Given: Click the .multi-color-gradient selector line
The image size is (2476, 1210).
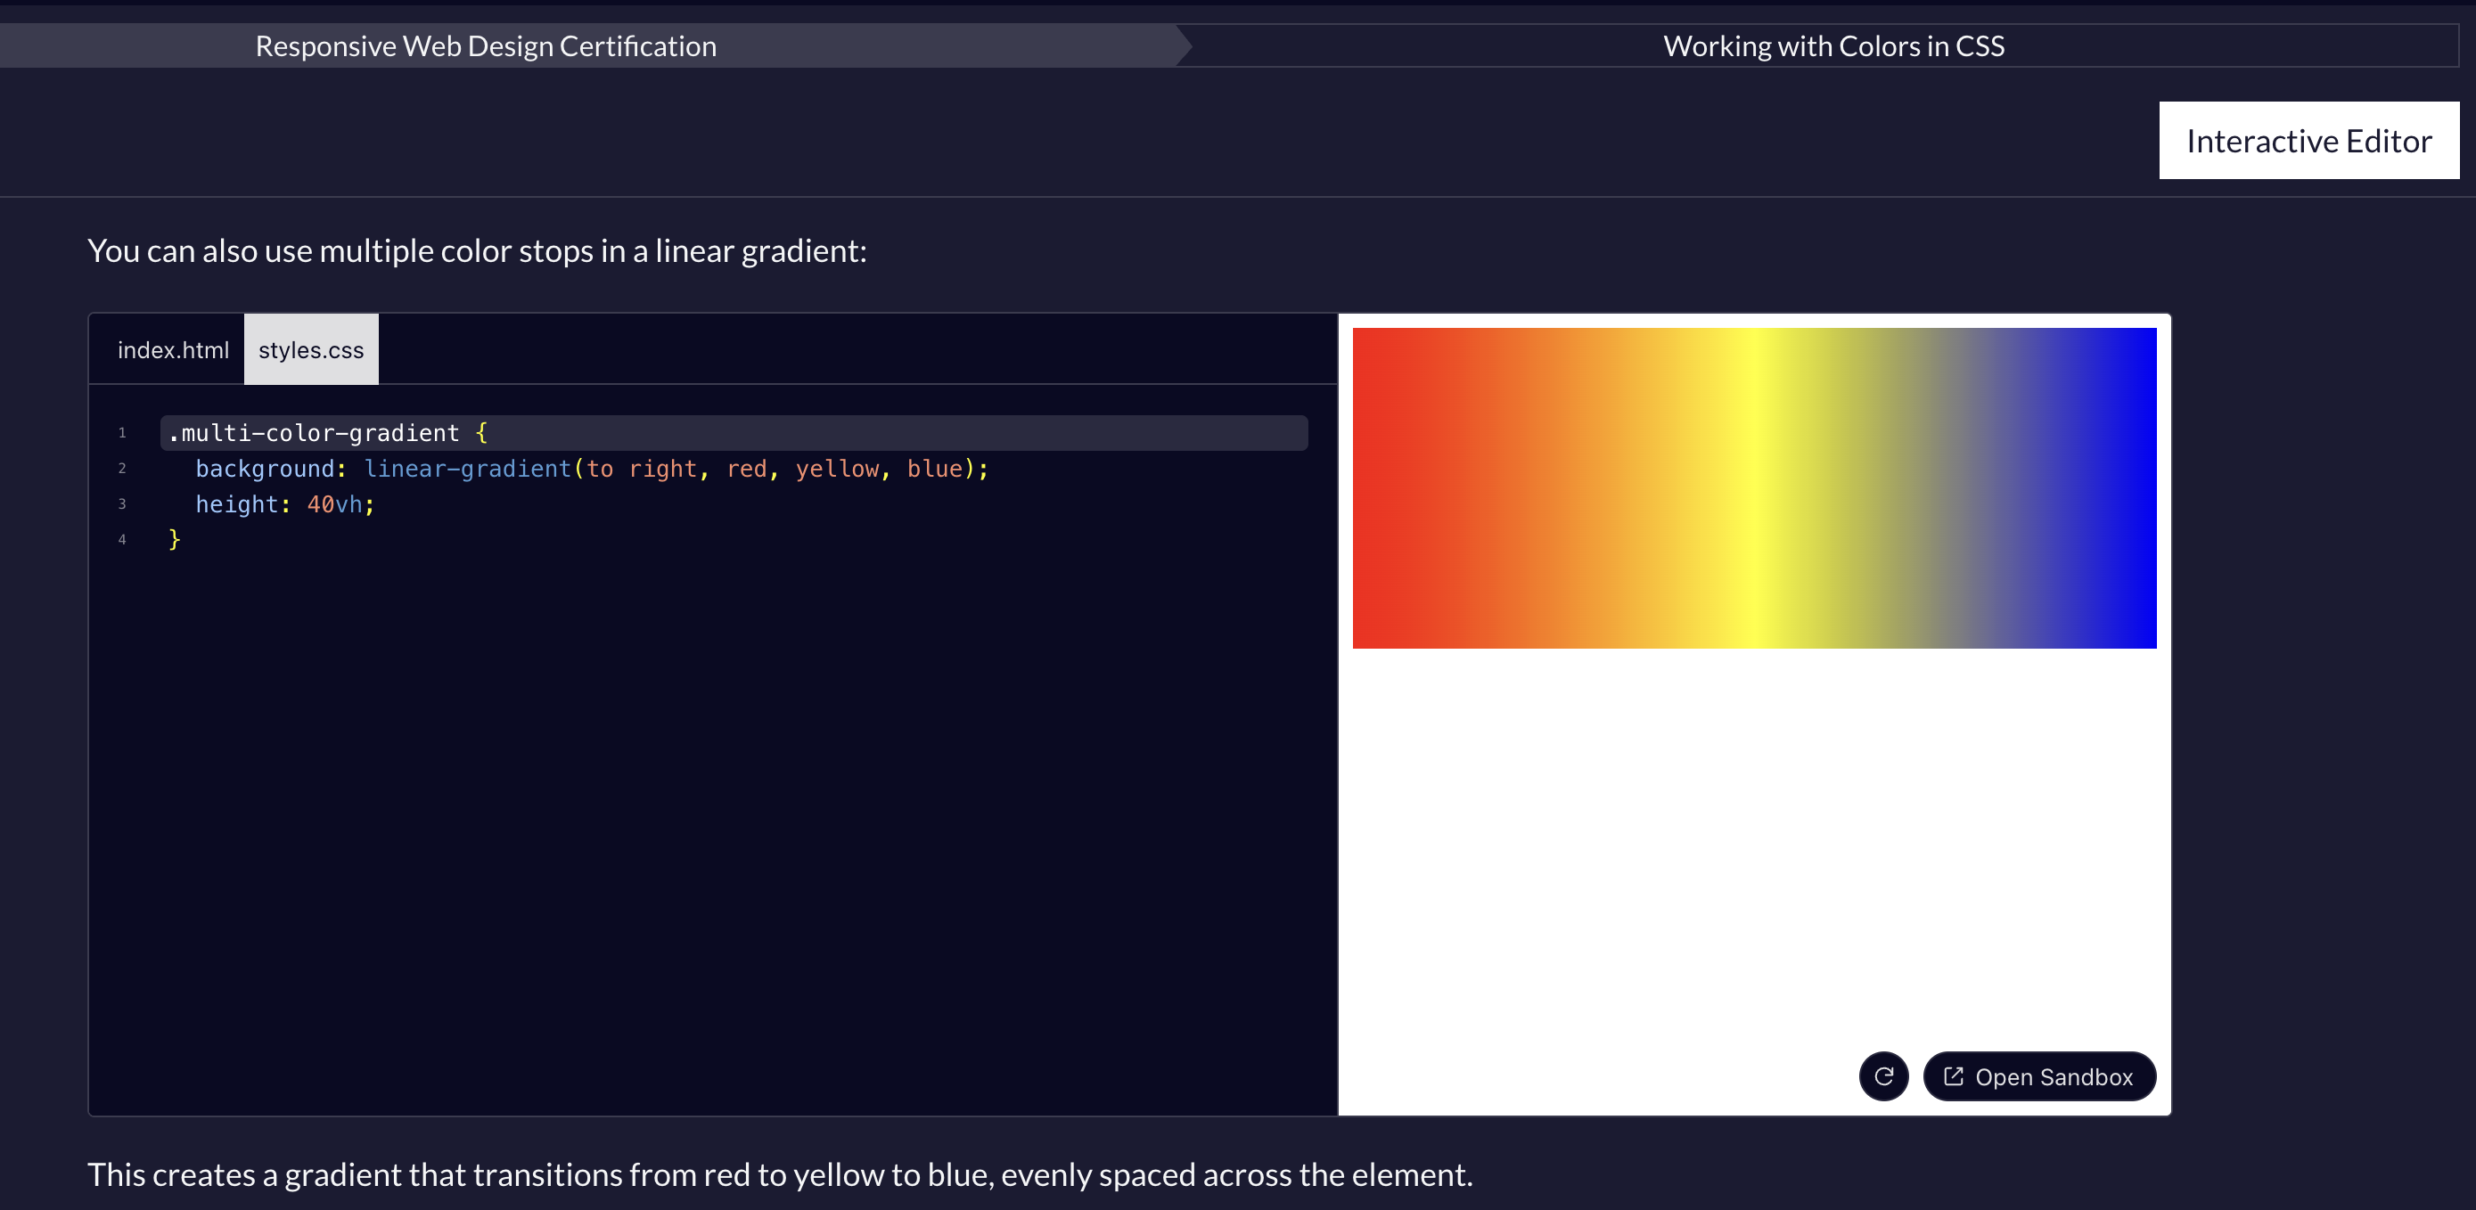Looking at the screenshot, I should [x=314, y=433].
